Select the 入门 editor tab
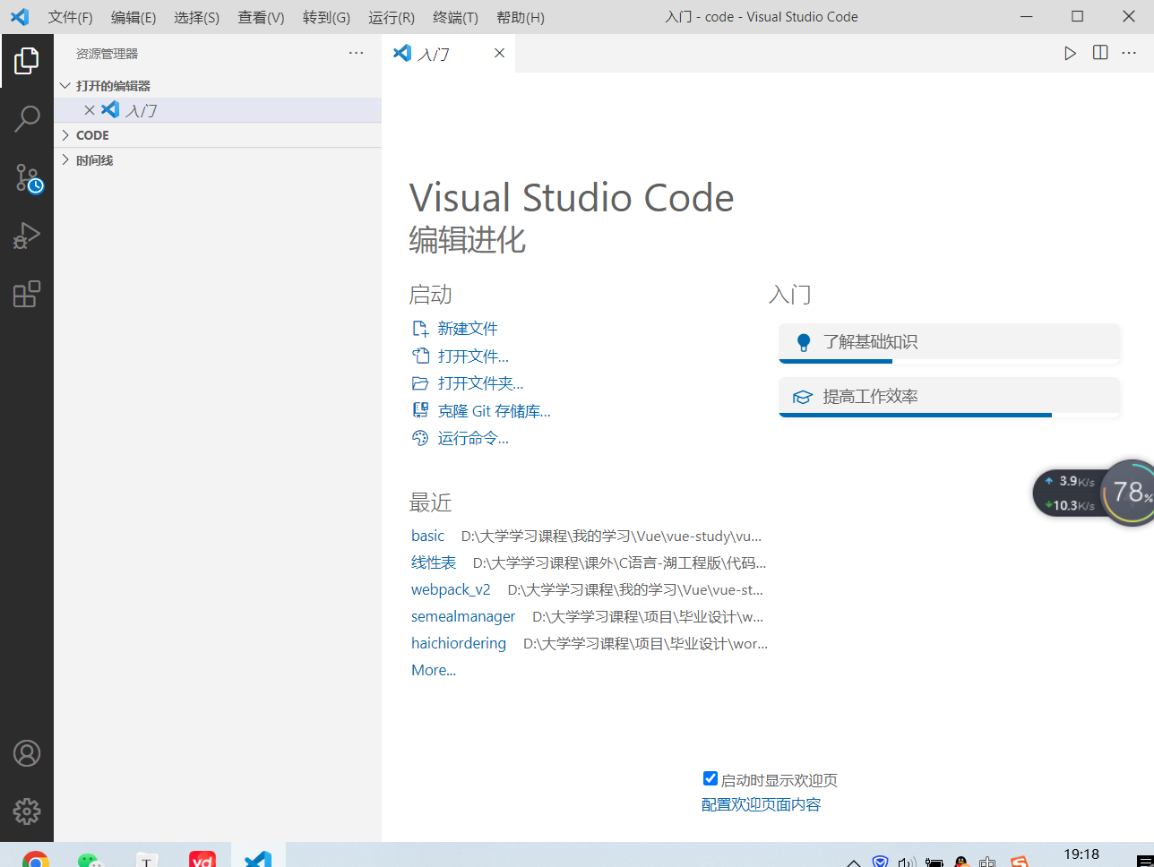This screenshot has height=867, width=1154. click(448, 53)
